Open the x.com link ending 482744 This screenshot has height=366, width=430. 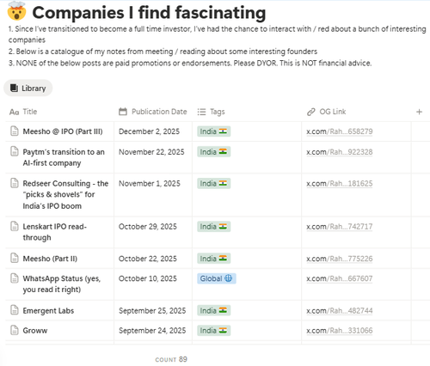(340, 310)
